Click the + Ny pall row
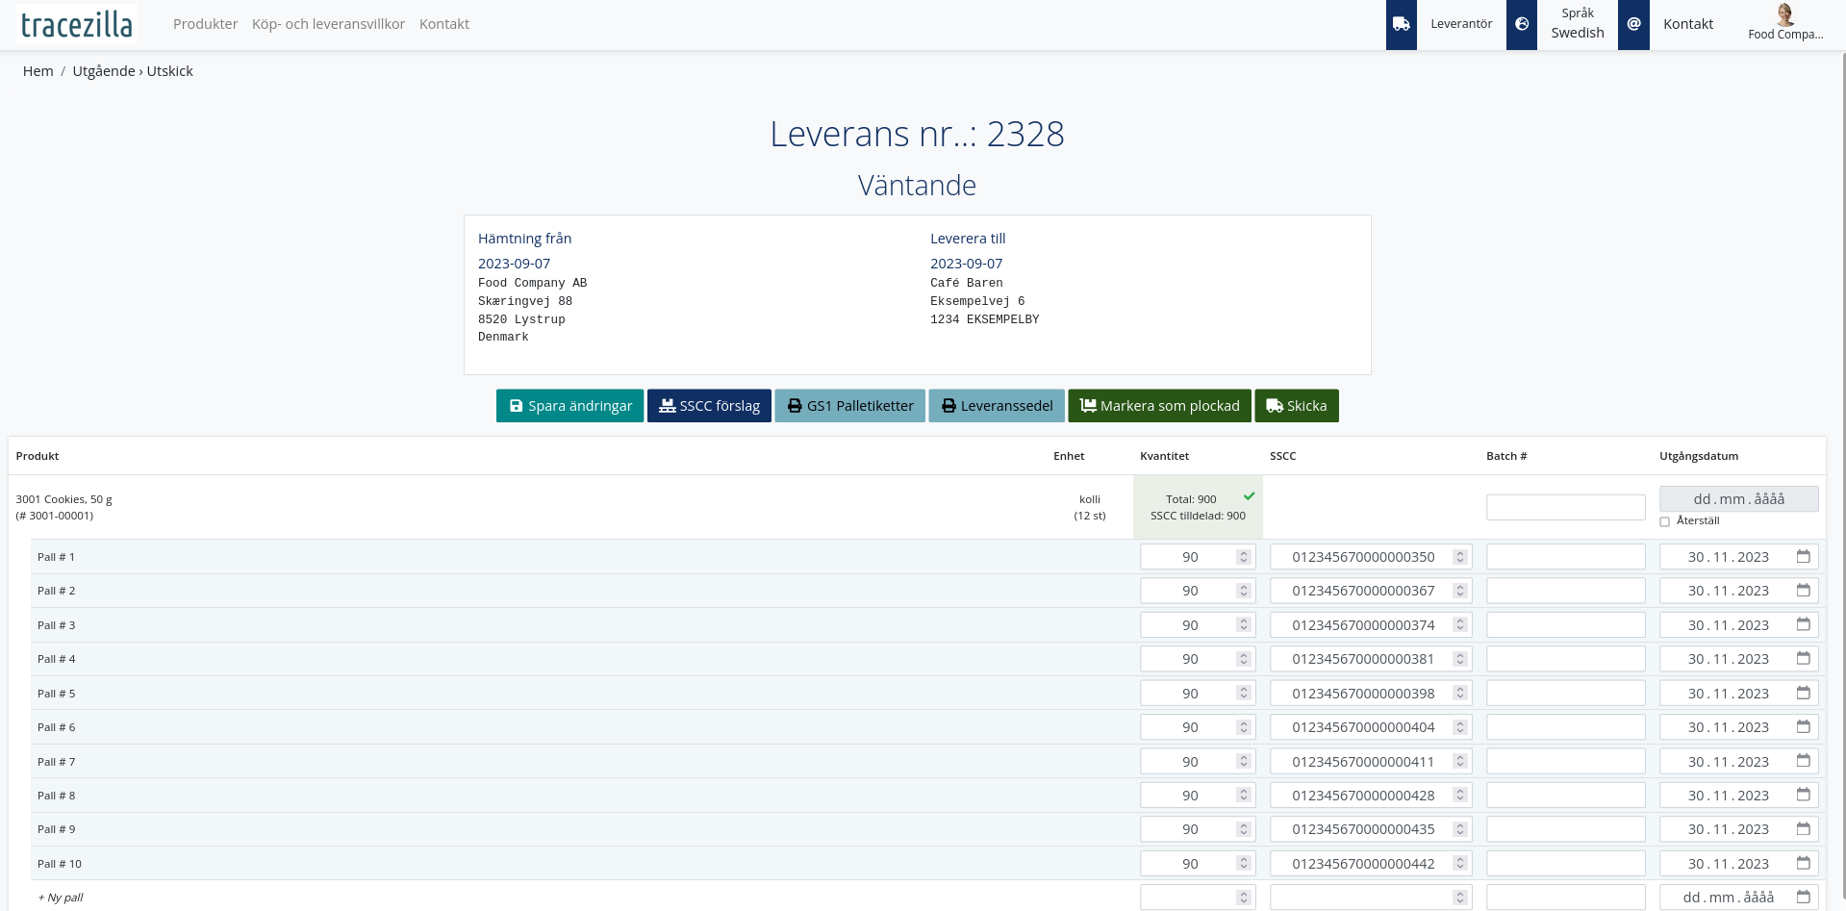Image resolution: width=1846 pixels, height=911 pixels. coord(59,897)
